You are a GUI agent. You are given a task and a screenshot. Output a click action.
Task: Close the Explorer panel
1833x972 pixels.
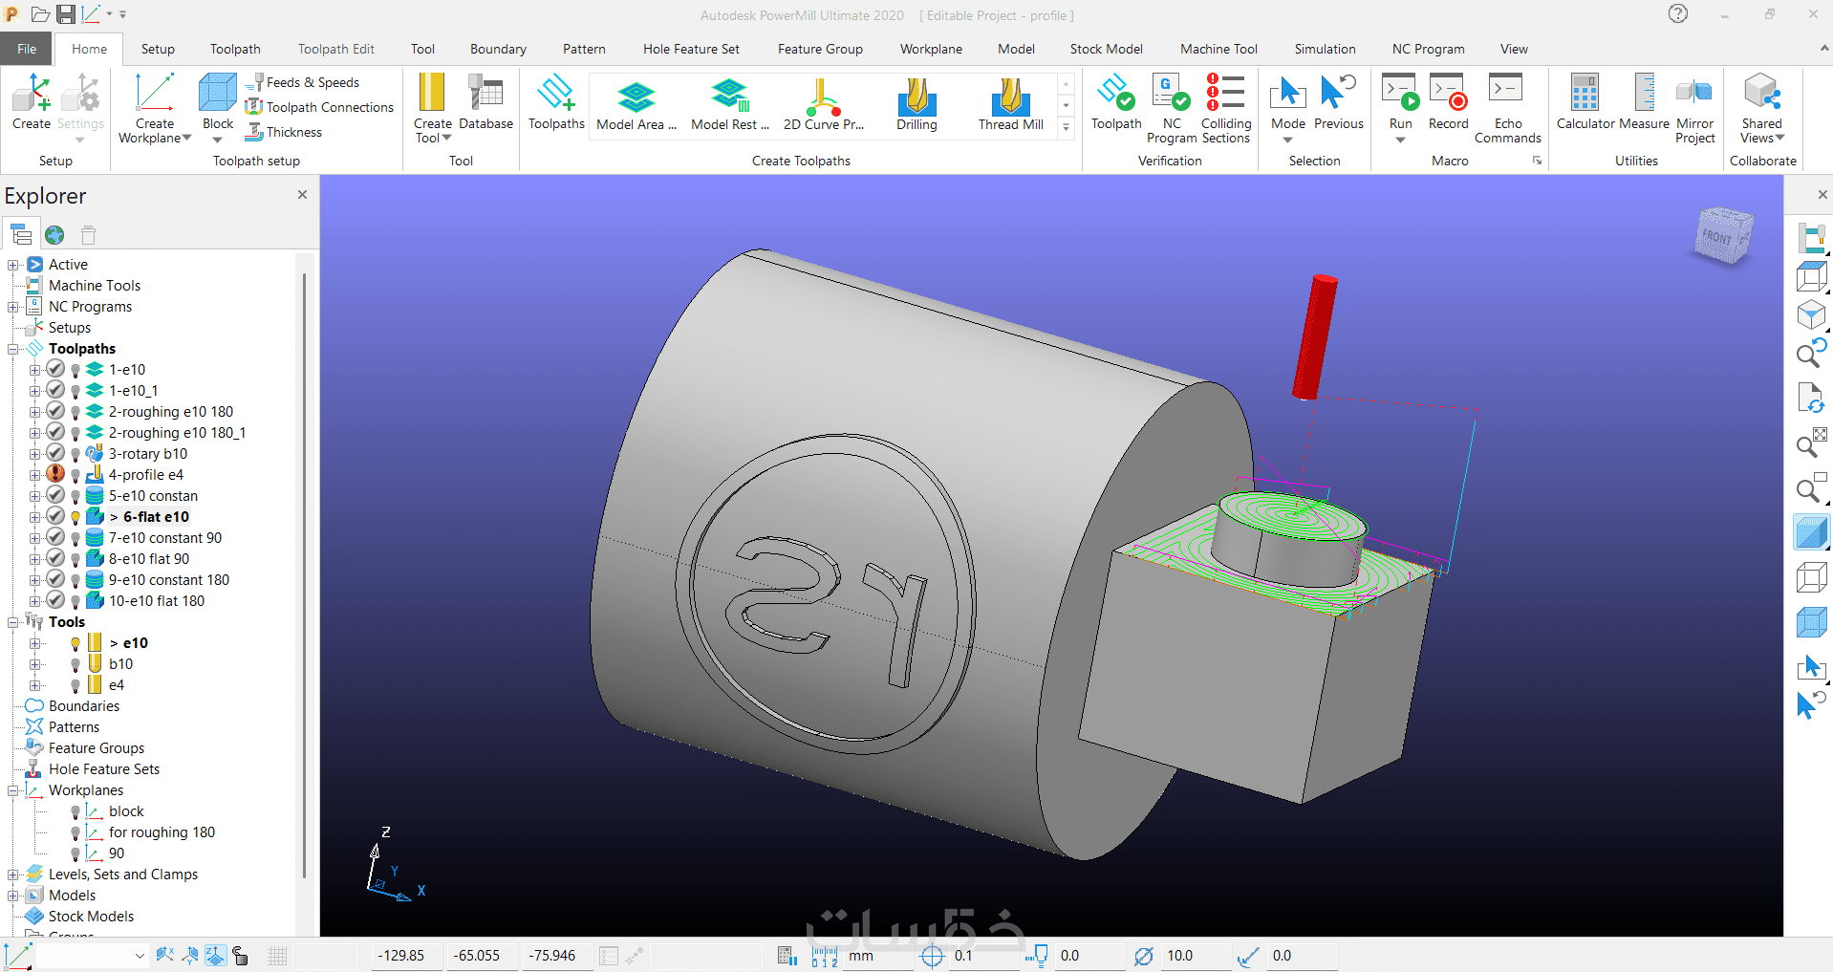click(302, 195)
